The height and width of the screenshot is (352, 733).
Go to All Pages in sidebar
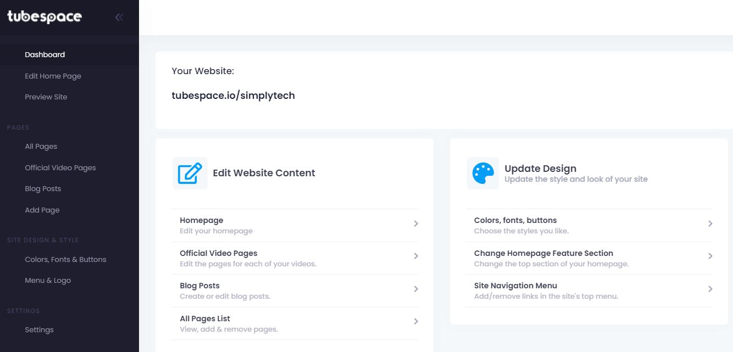coord(41,146)
